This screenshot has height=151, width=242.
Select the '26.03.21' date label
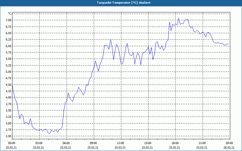[230, 147]
